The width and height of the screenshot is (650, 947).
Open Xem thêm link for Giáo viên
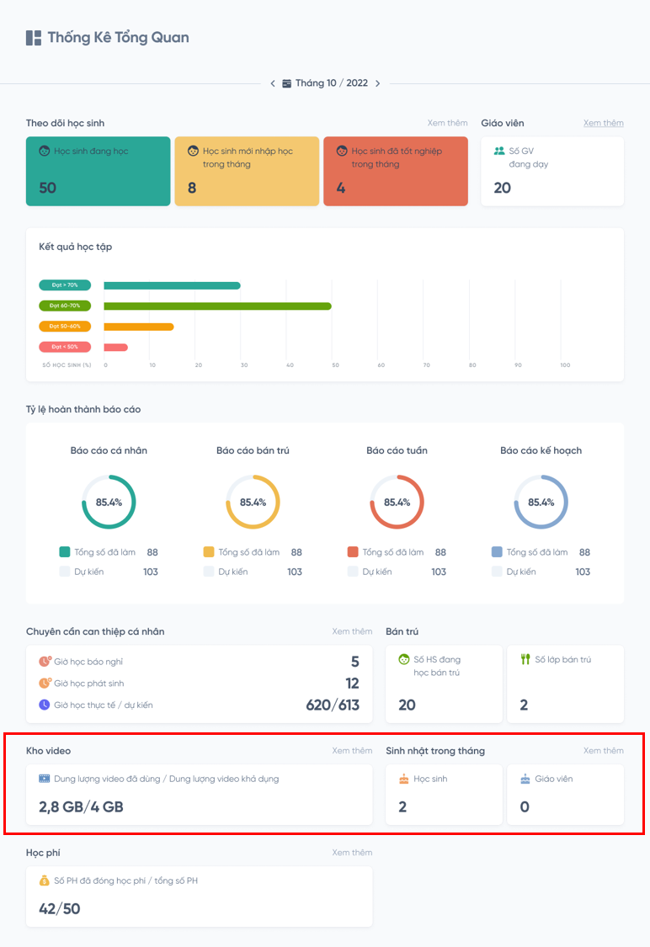pyautogui.click(x=603, y=123)
